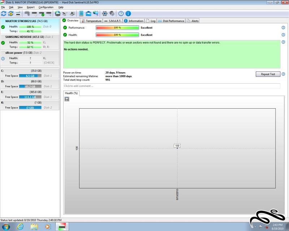Switch to the Temperature tab

pyautogui.click(x=91, y=21)
